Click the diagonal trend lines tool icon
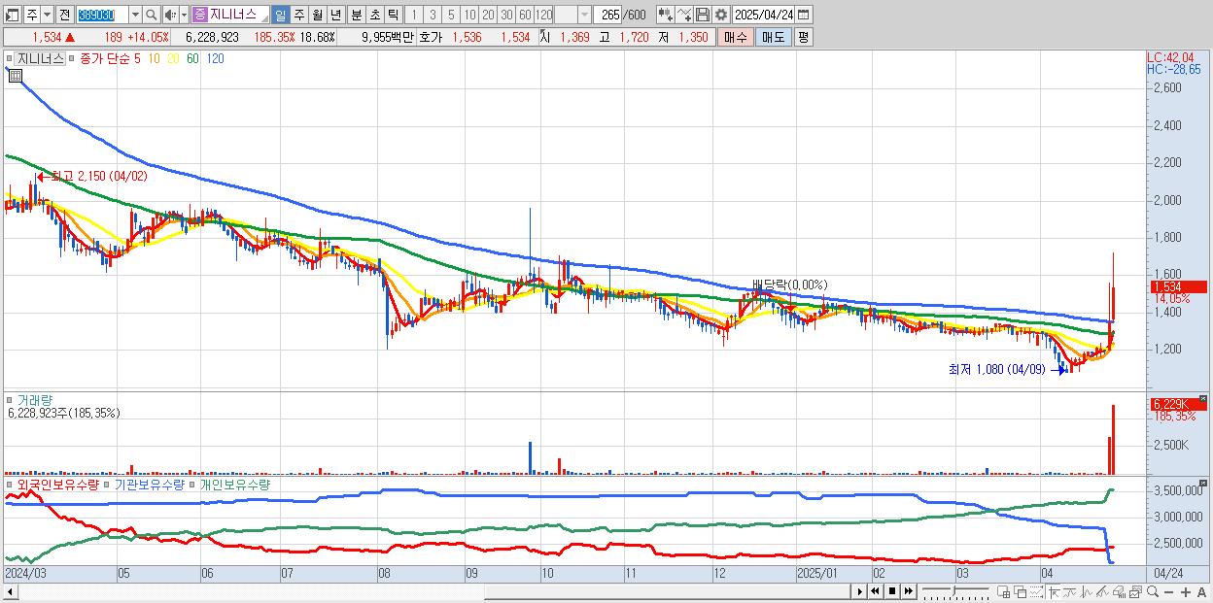 1102,591
